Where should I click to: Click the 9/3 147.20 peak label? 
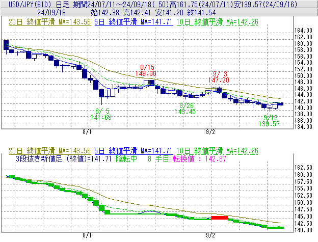pos(219,77)
